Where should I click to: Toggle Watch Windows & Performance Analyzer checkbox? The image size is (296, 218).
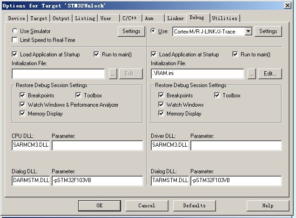22,104
